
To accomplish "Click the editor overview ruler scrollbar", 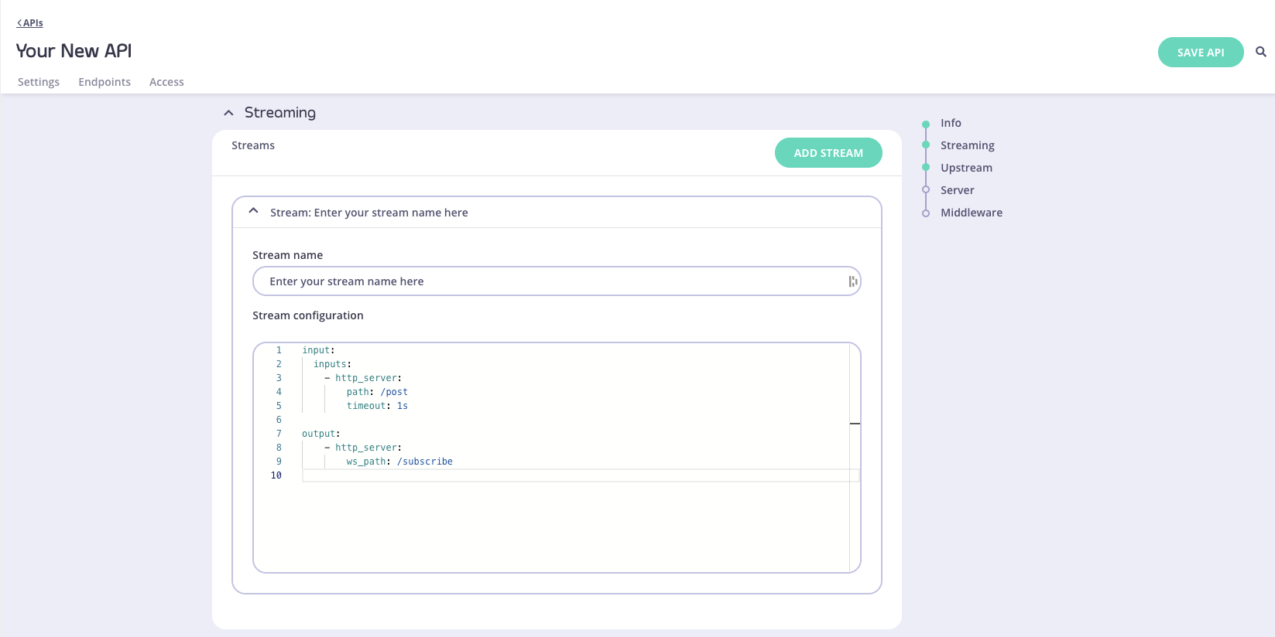I will pyautogui.click(x=855, y=458).
